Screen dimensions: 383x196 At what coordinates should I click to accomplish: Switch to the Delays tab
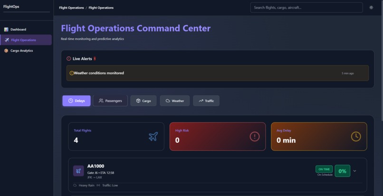[x=77, y=101]
